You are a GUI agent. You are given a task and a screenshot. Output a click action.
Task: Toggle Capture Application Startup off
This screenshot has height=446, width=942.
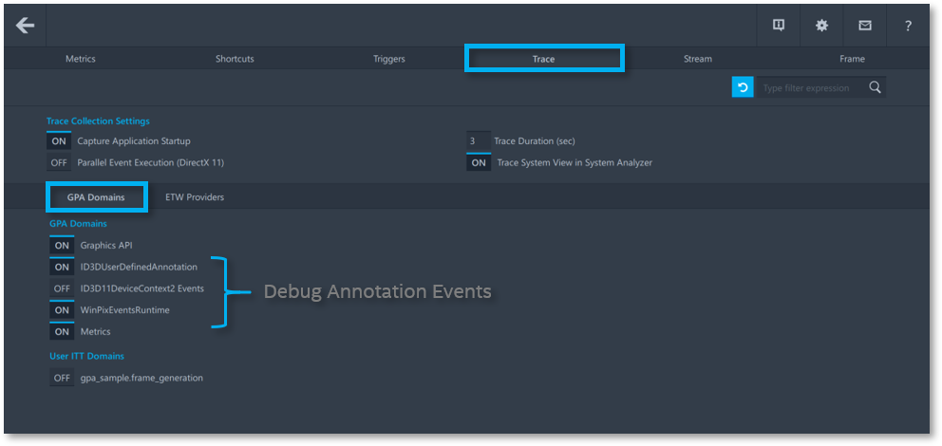click(x=59, y=141)
